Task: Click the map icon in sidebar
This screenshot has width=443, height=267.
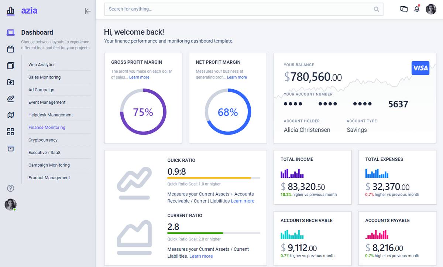Action: tap(11, 115)
